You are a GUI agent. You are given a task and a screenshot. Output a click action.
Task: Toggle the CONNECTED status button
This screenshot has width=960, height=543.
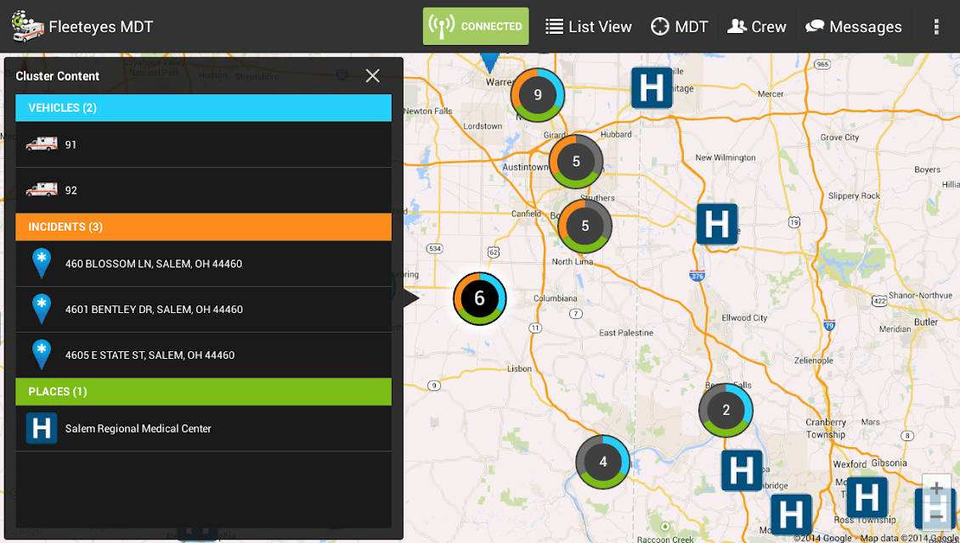coord(476,26)
